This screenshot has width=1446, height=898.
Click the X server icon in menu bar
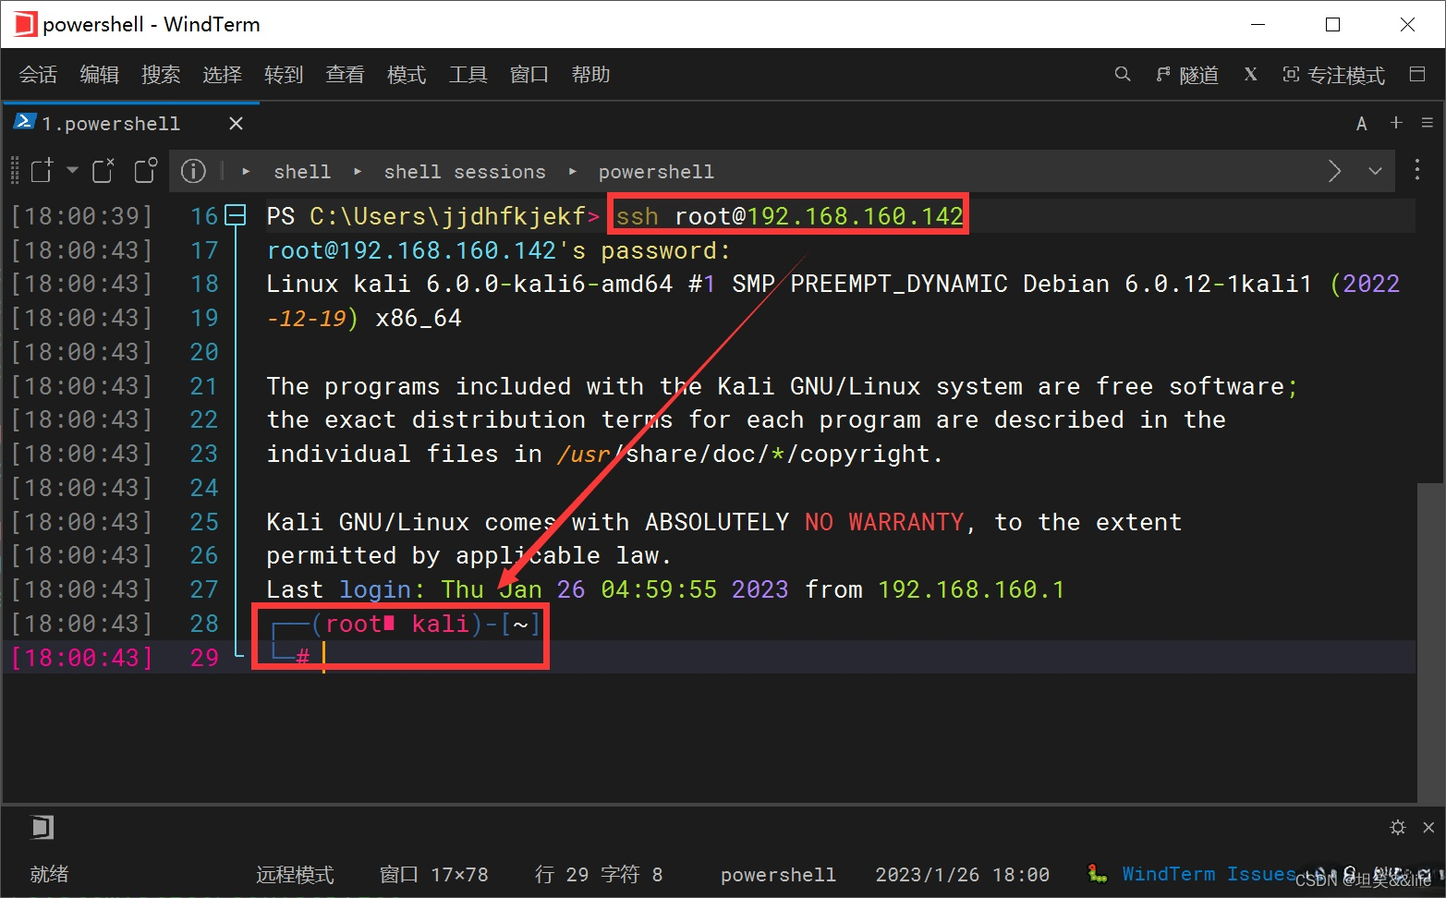point(1250,74)
